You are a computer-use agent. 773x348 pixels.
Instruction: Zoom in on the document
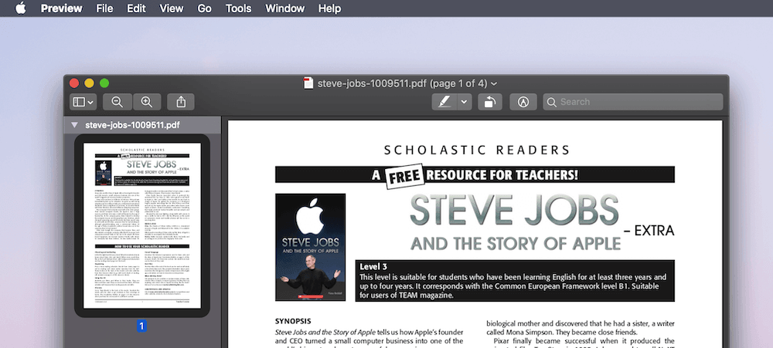147,102
